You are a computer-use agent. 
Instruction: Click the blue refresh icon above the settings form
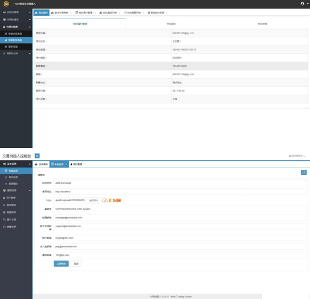(x=304, y=172)
